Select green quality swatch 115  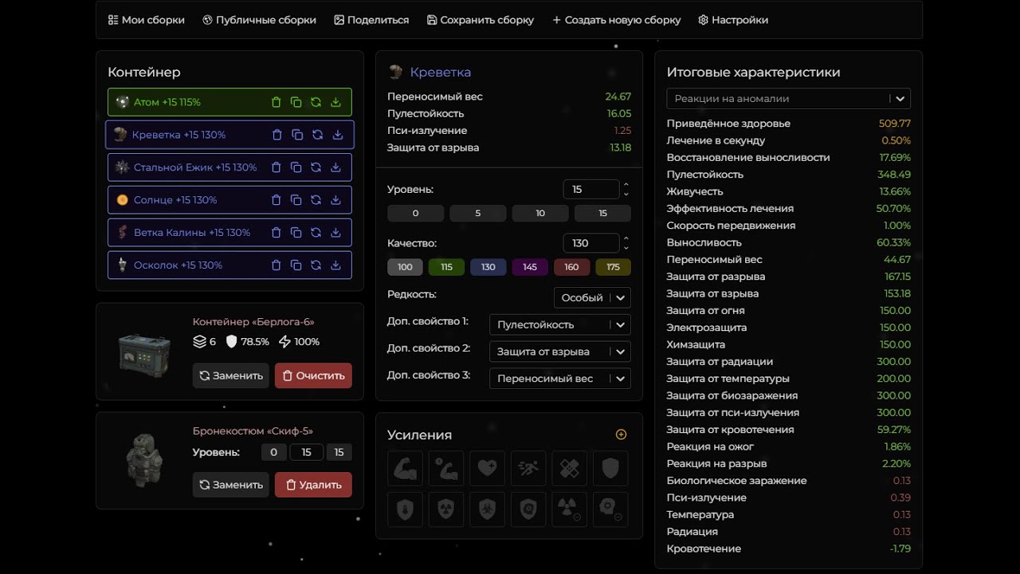tap(446, 267)
